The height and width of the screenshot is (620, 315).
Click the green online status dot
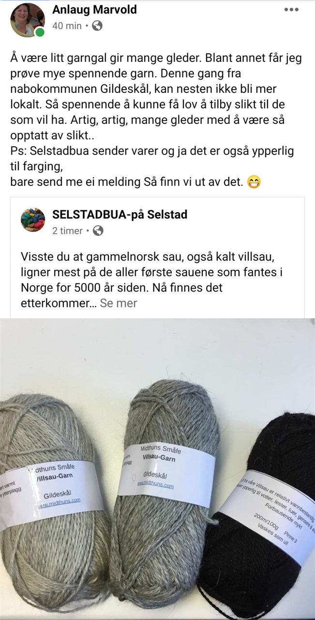pos(40,32)
